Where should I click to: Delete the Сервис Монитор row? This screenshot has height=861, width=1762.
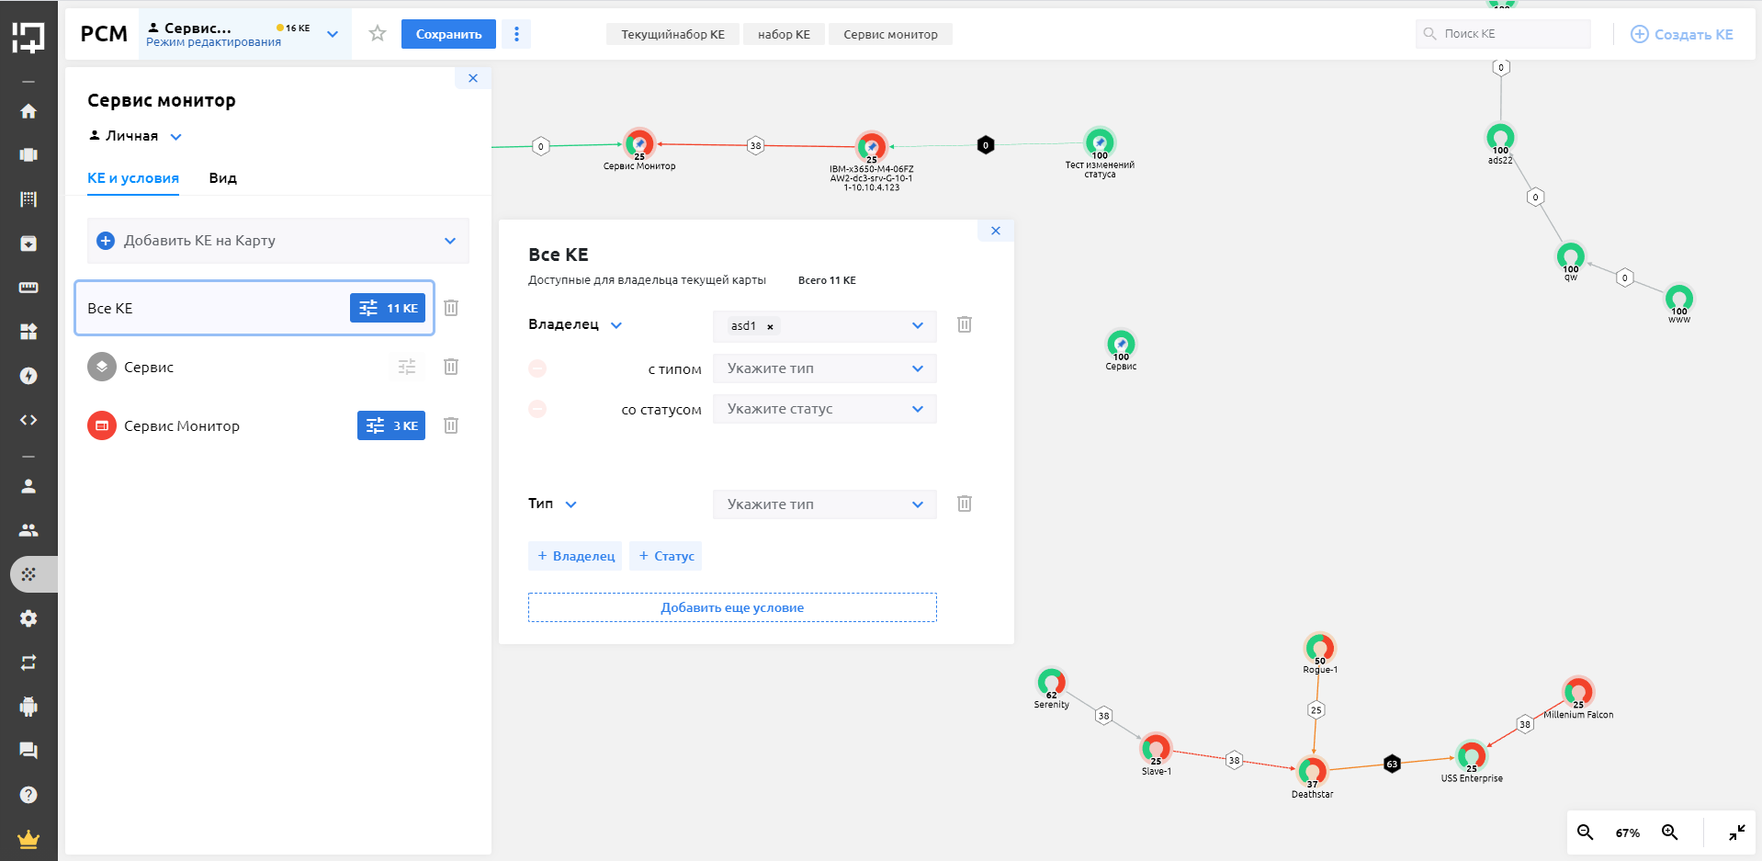(x=451, y=425)
